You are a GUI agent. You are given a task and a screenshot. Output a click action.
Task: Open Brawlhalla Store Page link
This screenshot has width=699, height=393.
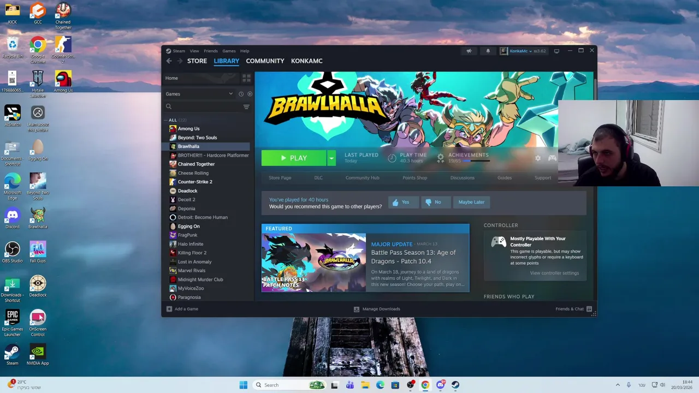click(280, 178)
